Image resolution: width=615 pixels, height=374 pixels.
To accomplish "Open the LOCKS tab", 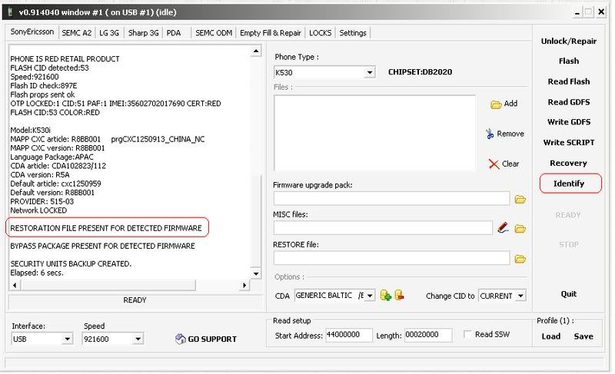I will coord(320,33).
